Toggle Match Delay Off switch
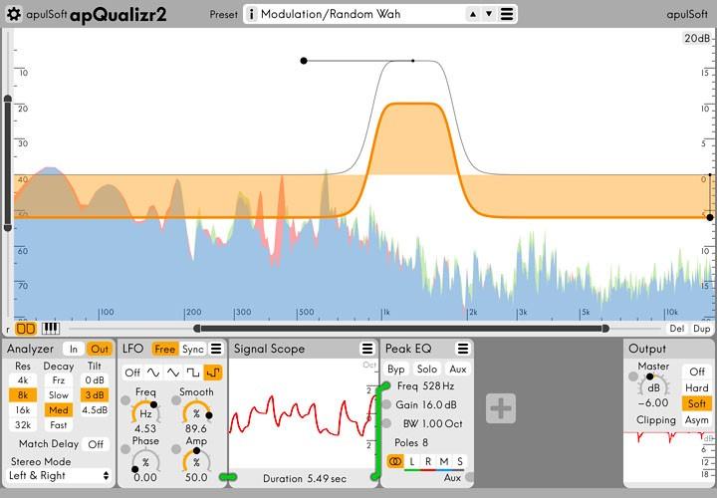The image size is (717, 498). [96, 444]
